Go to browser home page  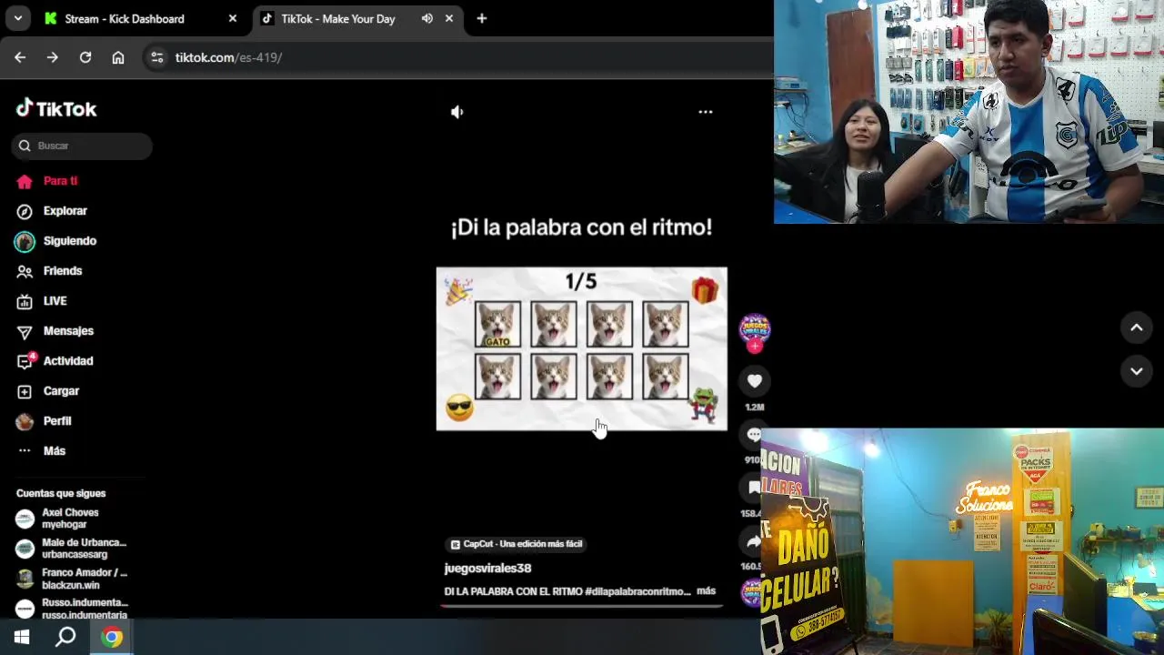(x=118, y=57)
